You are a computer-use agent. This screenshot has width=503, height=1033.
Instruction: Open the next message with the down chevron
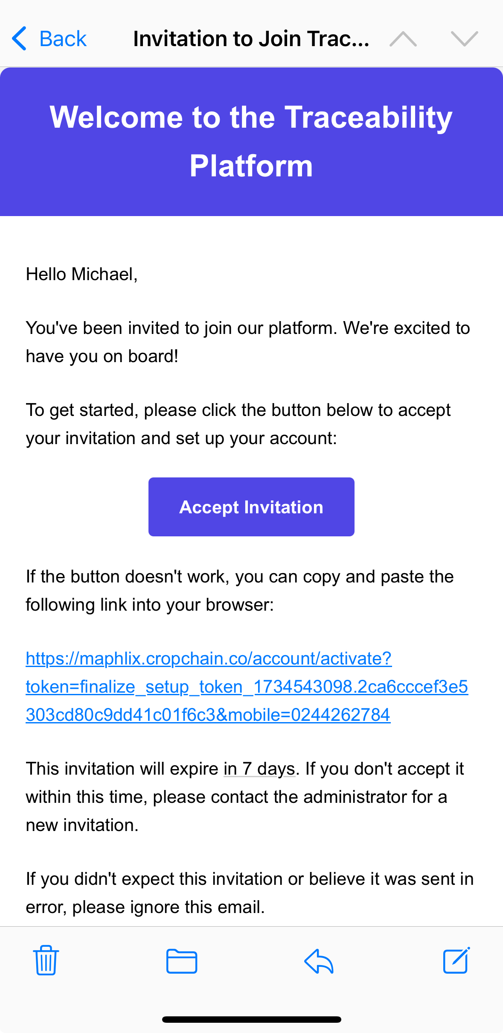coord(465,38)
